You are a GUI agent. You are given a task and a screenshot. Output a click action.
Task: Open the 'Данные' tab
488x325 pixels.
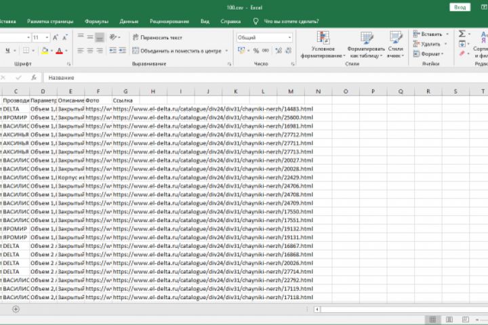pos(129,22)
